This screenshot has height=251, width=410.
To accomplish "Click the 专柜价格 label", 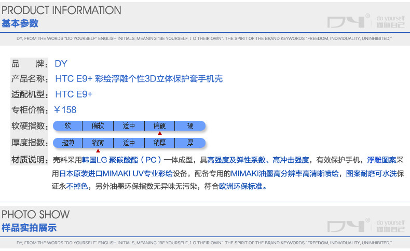I will coord(29,110).
